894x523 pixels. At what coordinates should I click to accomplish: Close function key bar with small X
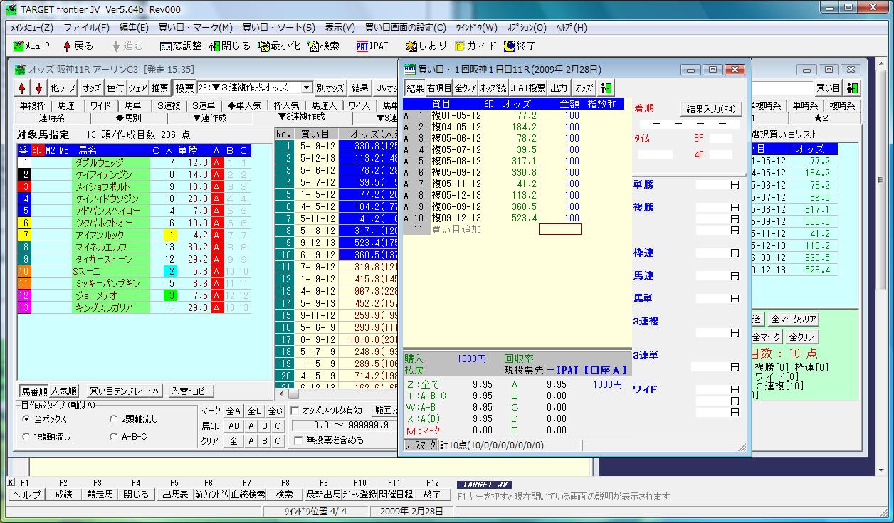pyautogui.click(x=10, y=482)
